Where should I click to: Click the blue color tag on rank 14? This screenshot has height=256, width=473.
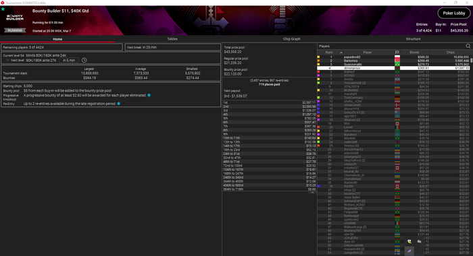pos(318,105)
